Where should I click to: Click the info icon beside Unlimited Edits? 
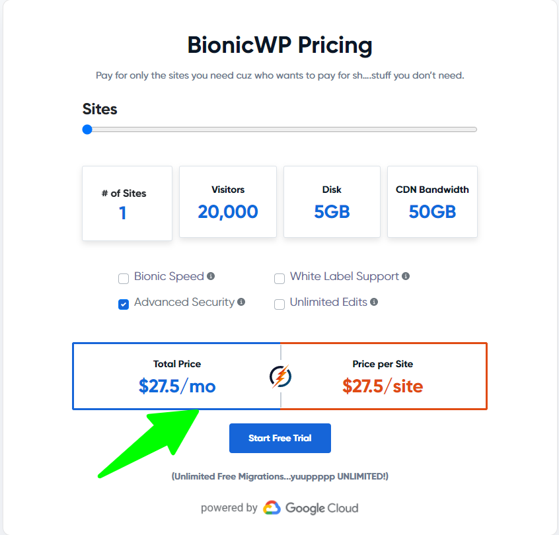tap(374, 302)
